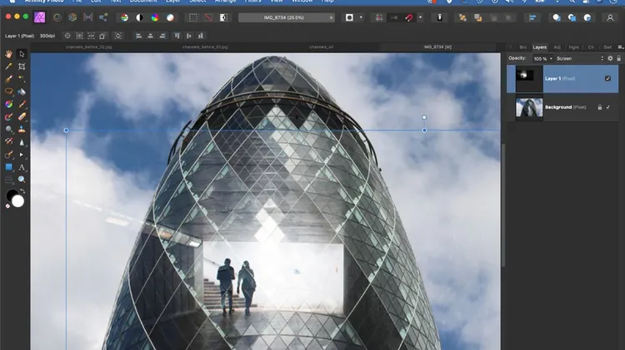Switch to Photo Persona icon

click(x=39, y=17)
